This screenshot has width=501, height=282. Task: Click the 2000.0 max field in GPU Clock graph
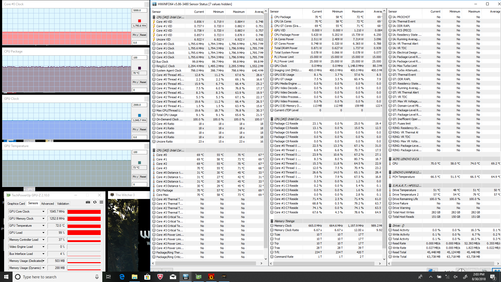(140, 105)
